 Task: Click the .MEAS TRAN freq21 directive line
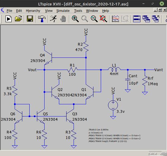107,141
